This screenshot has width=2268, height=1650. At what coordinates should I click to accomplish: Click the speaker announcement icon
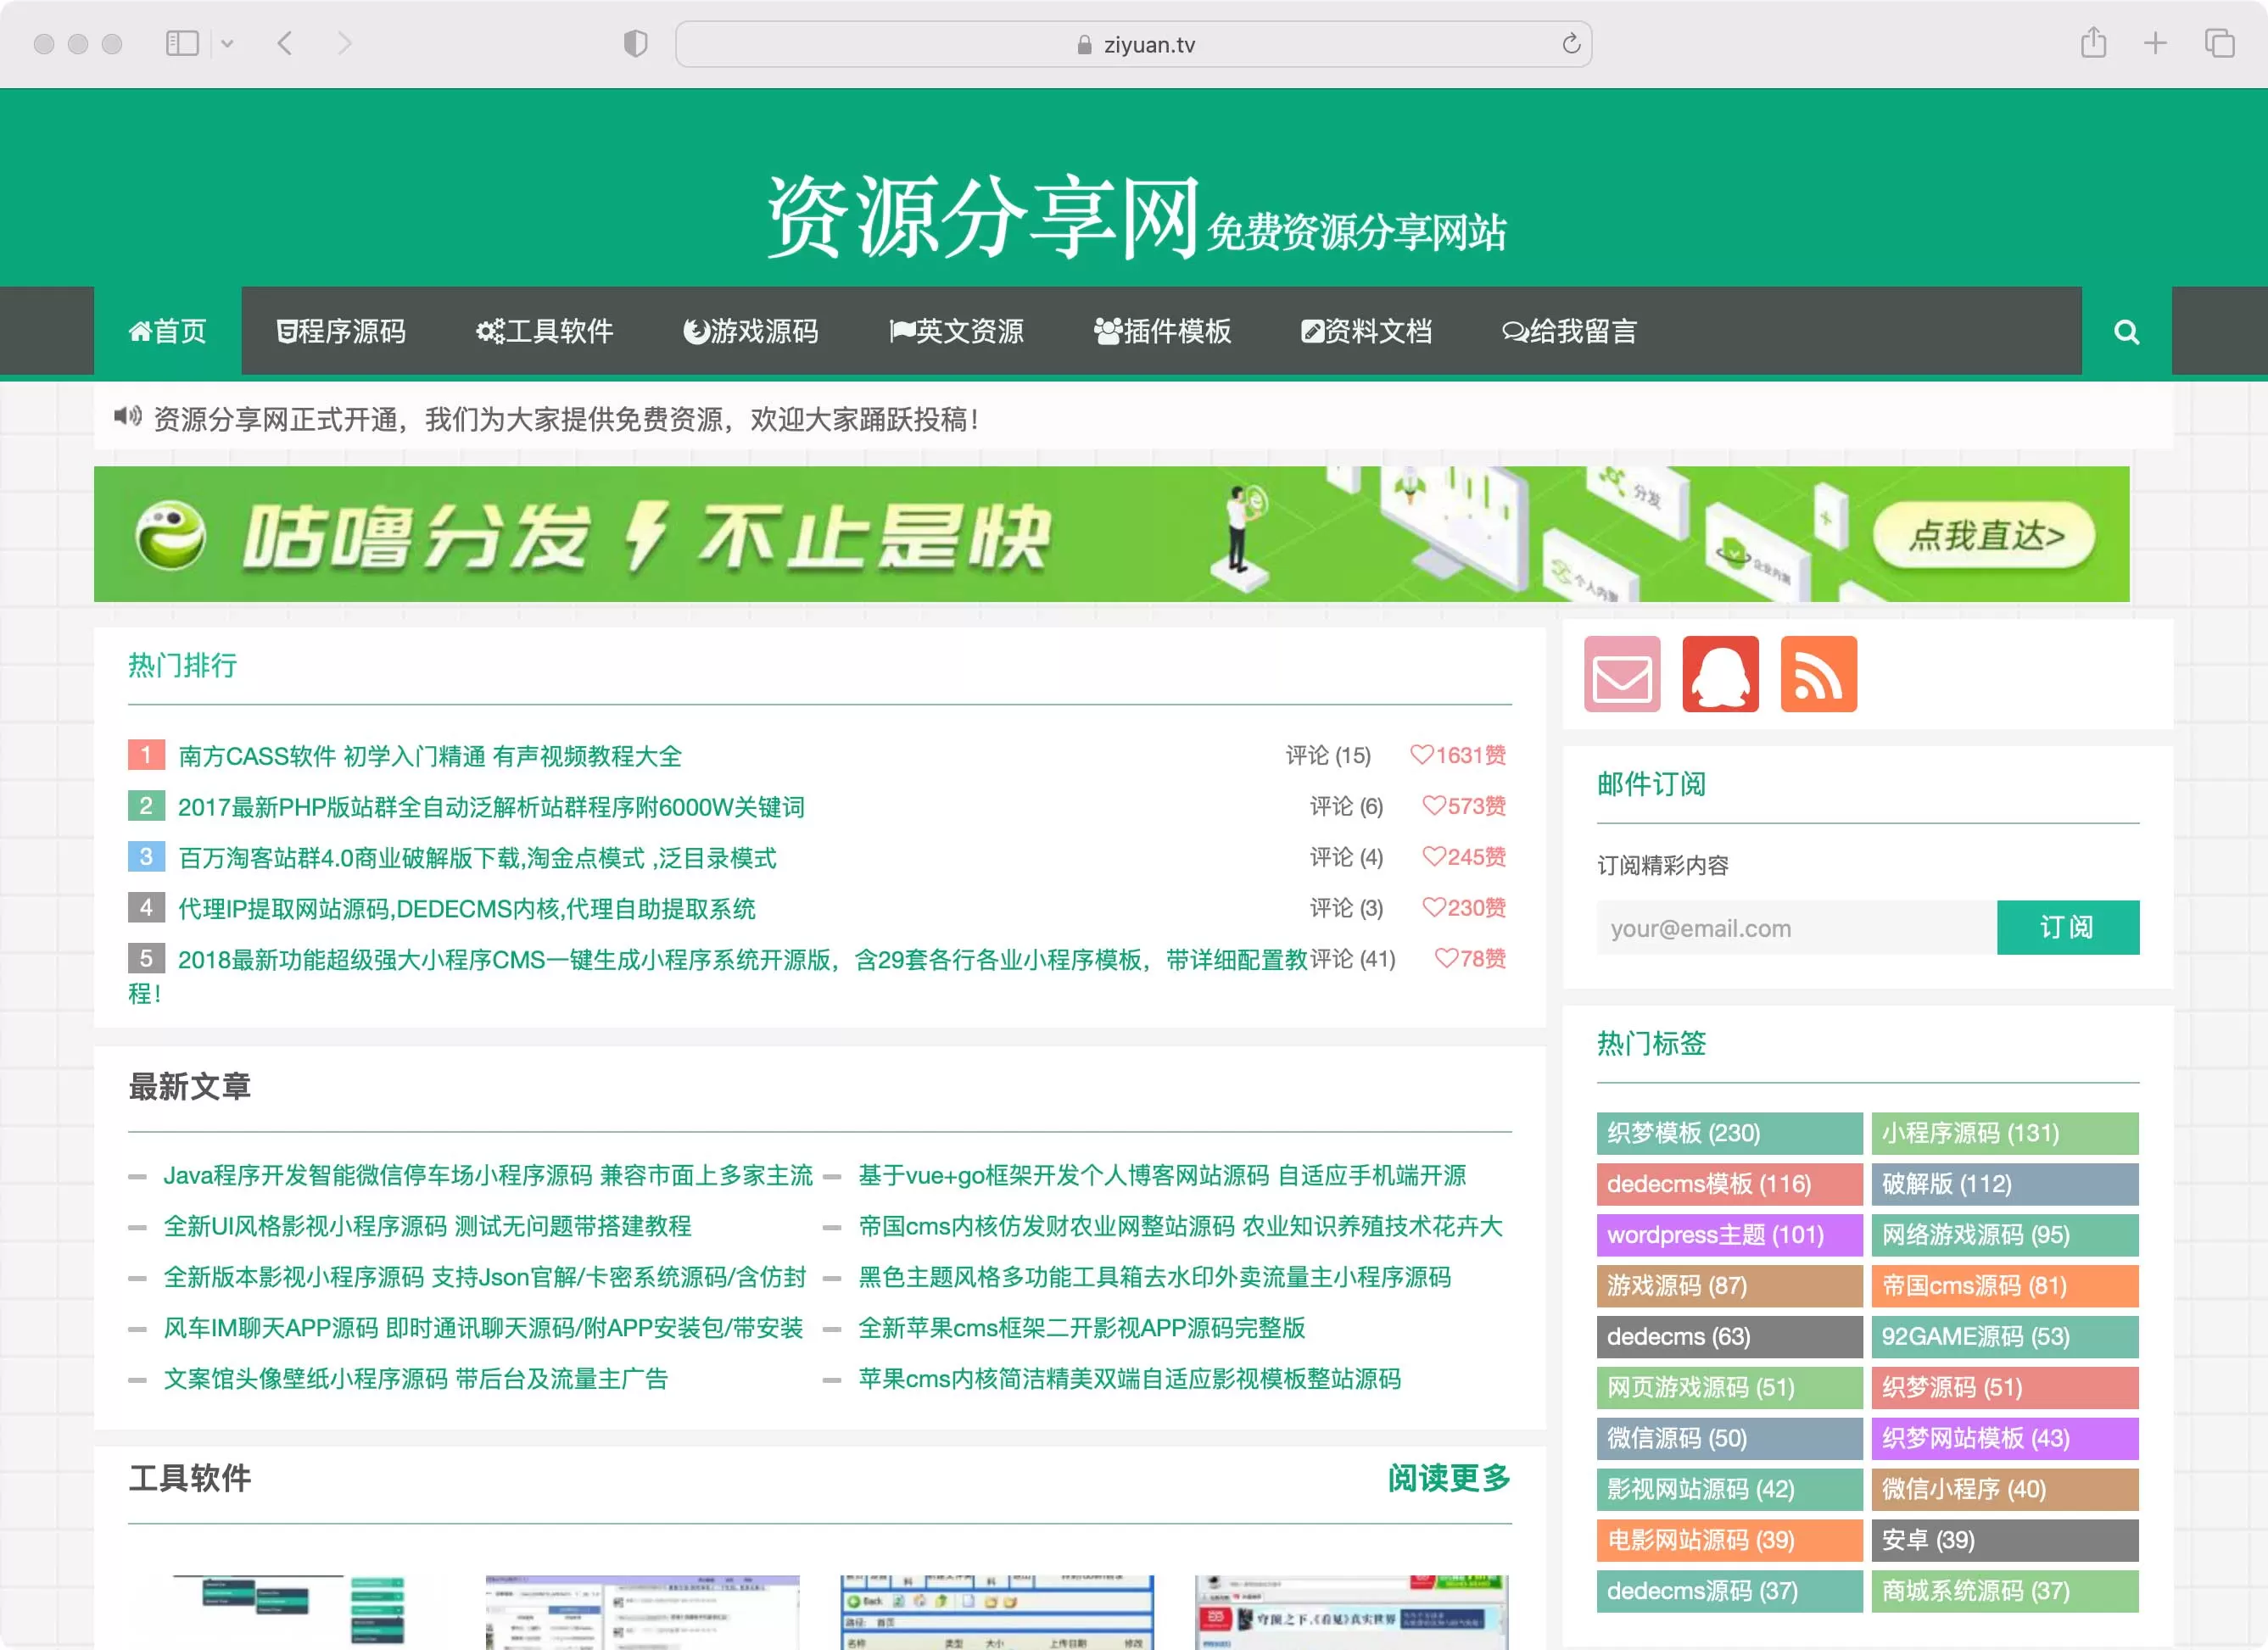click(x=127, y=417)
